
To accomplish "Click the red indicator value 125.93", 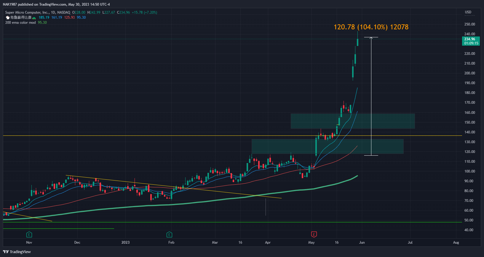I will click(x=69, y=17).
